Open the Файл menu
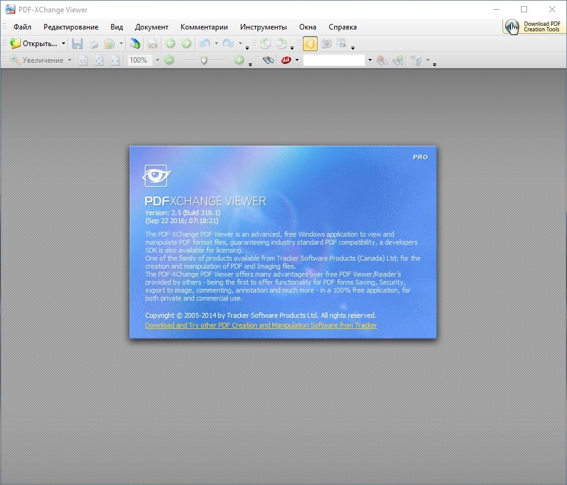567x485 pixels. point(22,27)
